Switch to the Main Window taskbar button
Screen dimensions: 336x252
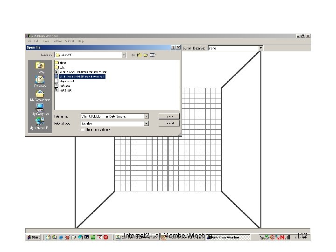pyautogui.click(x=228, y=238)
